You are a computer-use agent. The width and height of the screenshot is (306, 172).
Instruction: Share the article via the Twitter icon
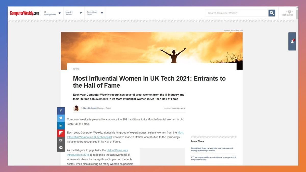pos(61,118)
